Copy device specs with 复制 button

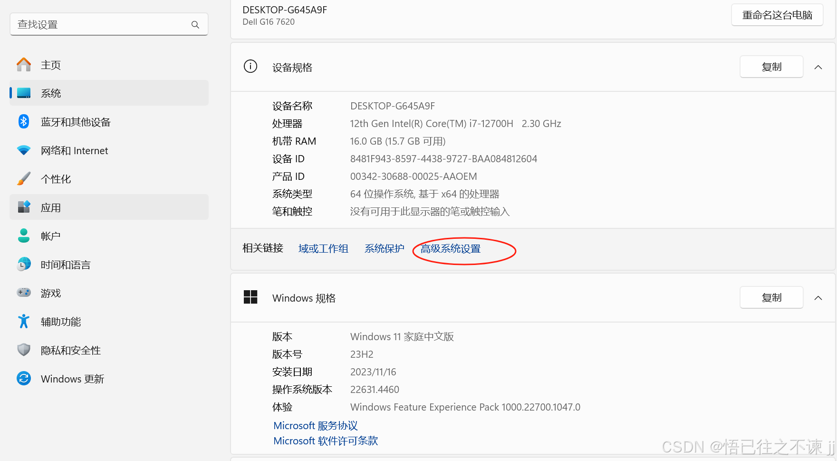[x=771, y=67]
